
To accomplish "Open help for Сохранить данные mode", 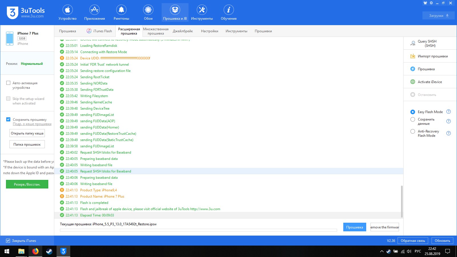I will coord(448,121).
